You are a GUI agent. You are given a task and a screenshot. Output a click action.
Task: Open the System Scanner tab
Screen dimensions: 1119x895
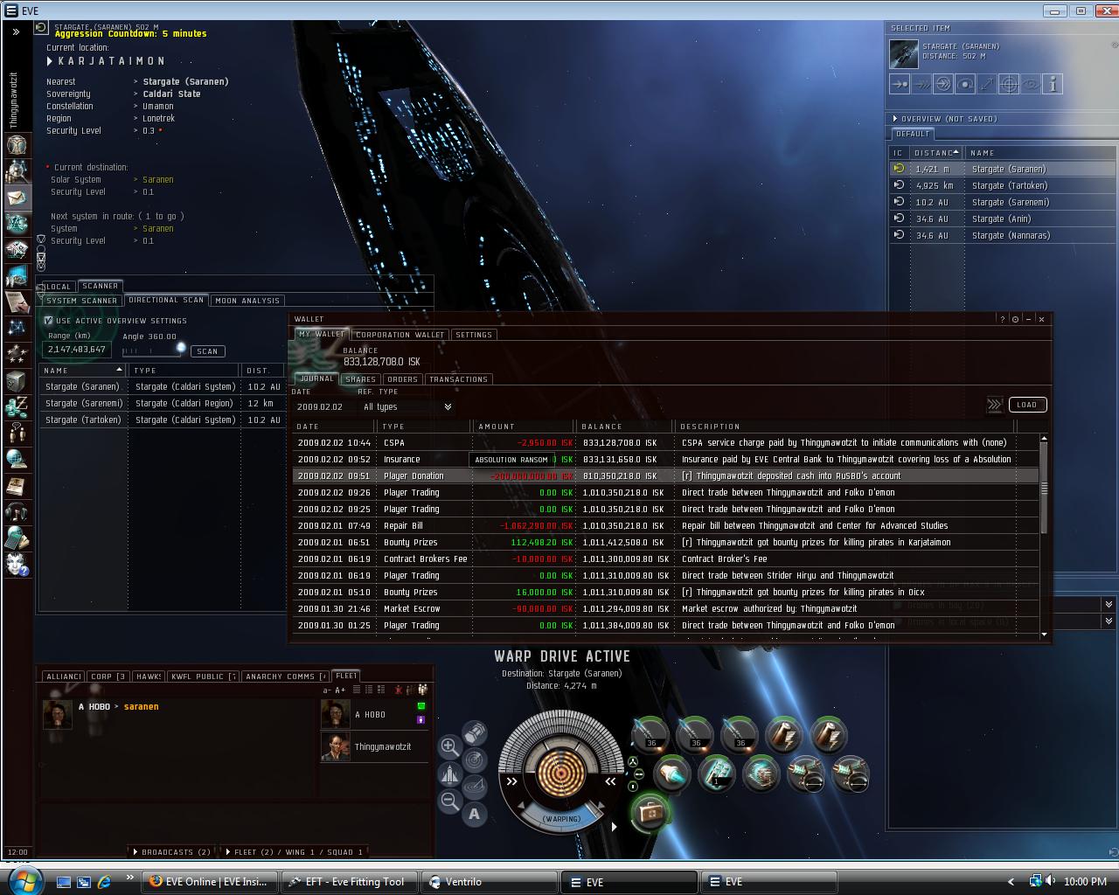click(82, 301)
